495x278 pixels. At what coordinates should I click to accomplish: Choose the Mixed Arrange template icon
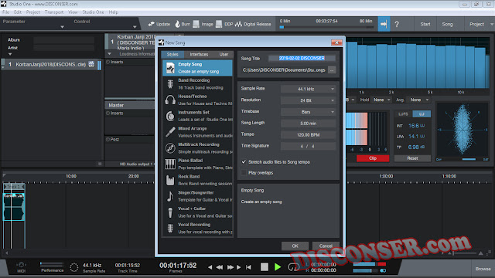170,132
